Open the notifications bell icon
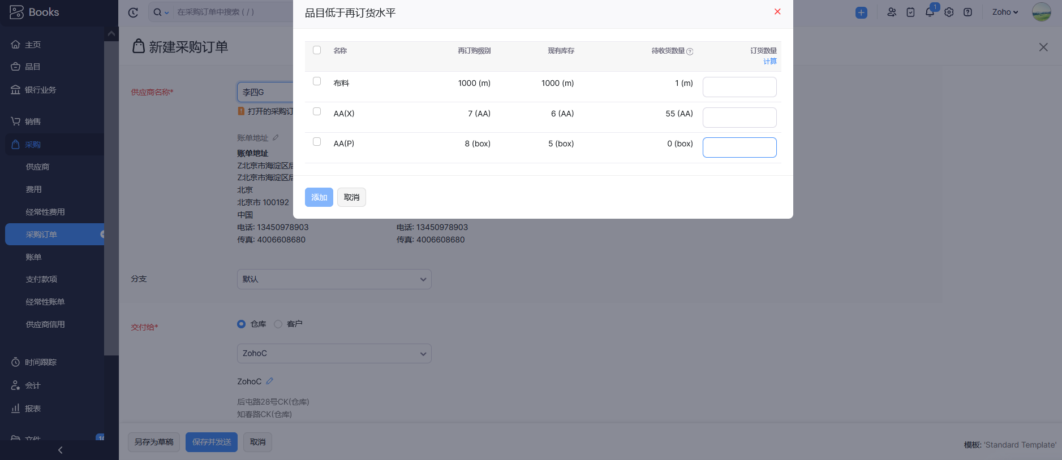This screenshot has height=460, width=1062. pyautogui.click(x=930, y=12)
